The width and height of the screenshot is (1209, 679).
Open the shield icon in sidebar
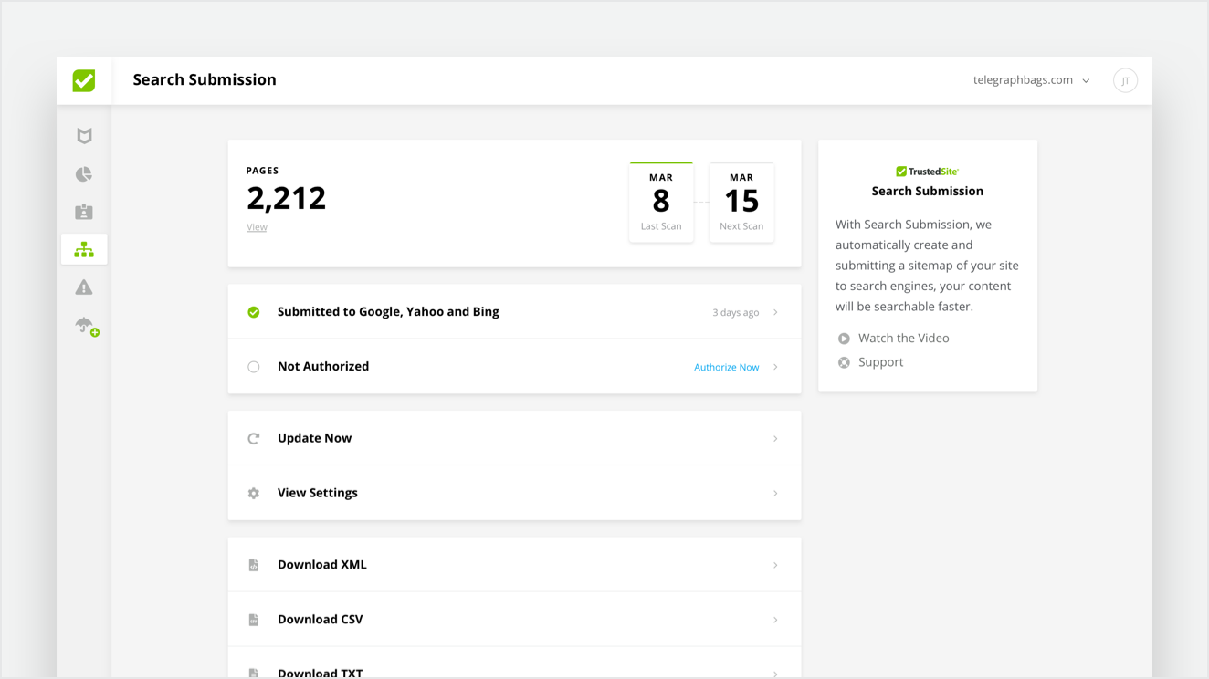click(84, 136)
